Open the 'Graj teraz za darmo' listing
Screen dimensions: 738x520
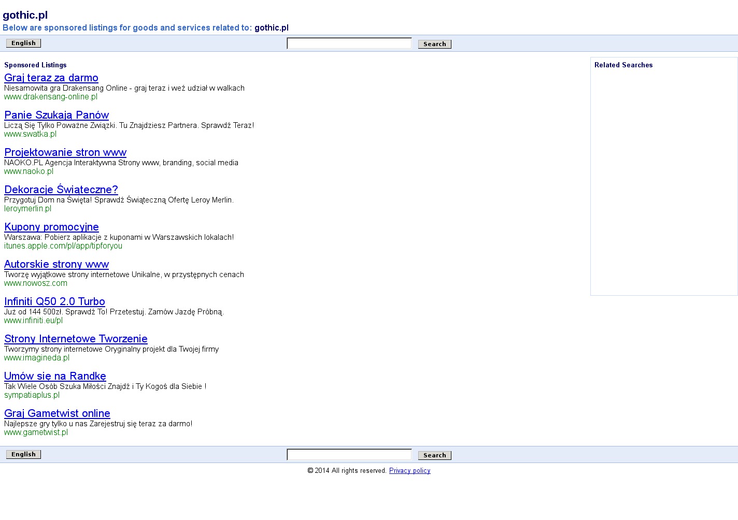(x=51, y=78)
